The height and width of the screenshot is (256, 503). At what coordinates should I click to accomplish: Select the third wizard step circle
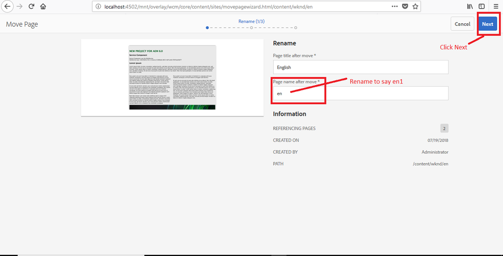click(x=295, y=28)
